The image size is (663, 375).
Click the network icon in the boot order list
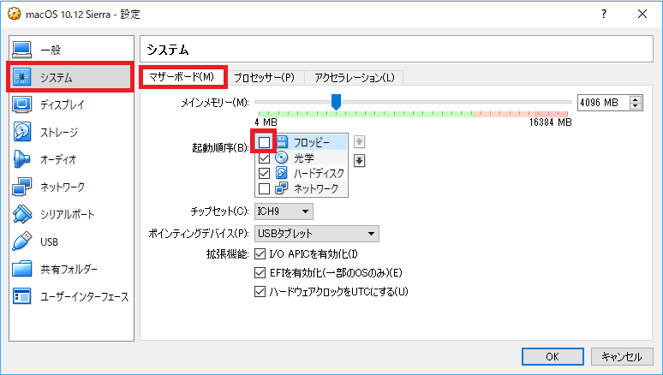pos(282,188)
